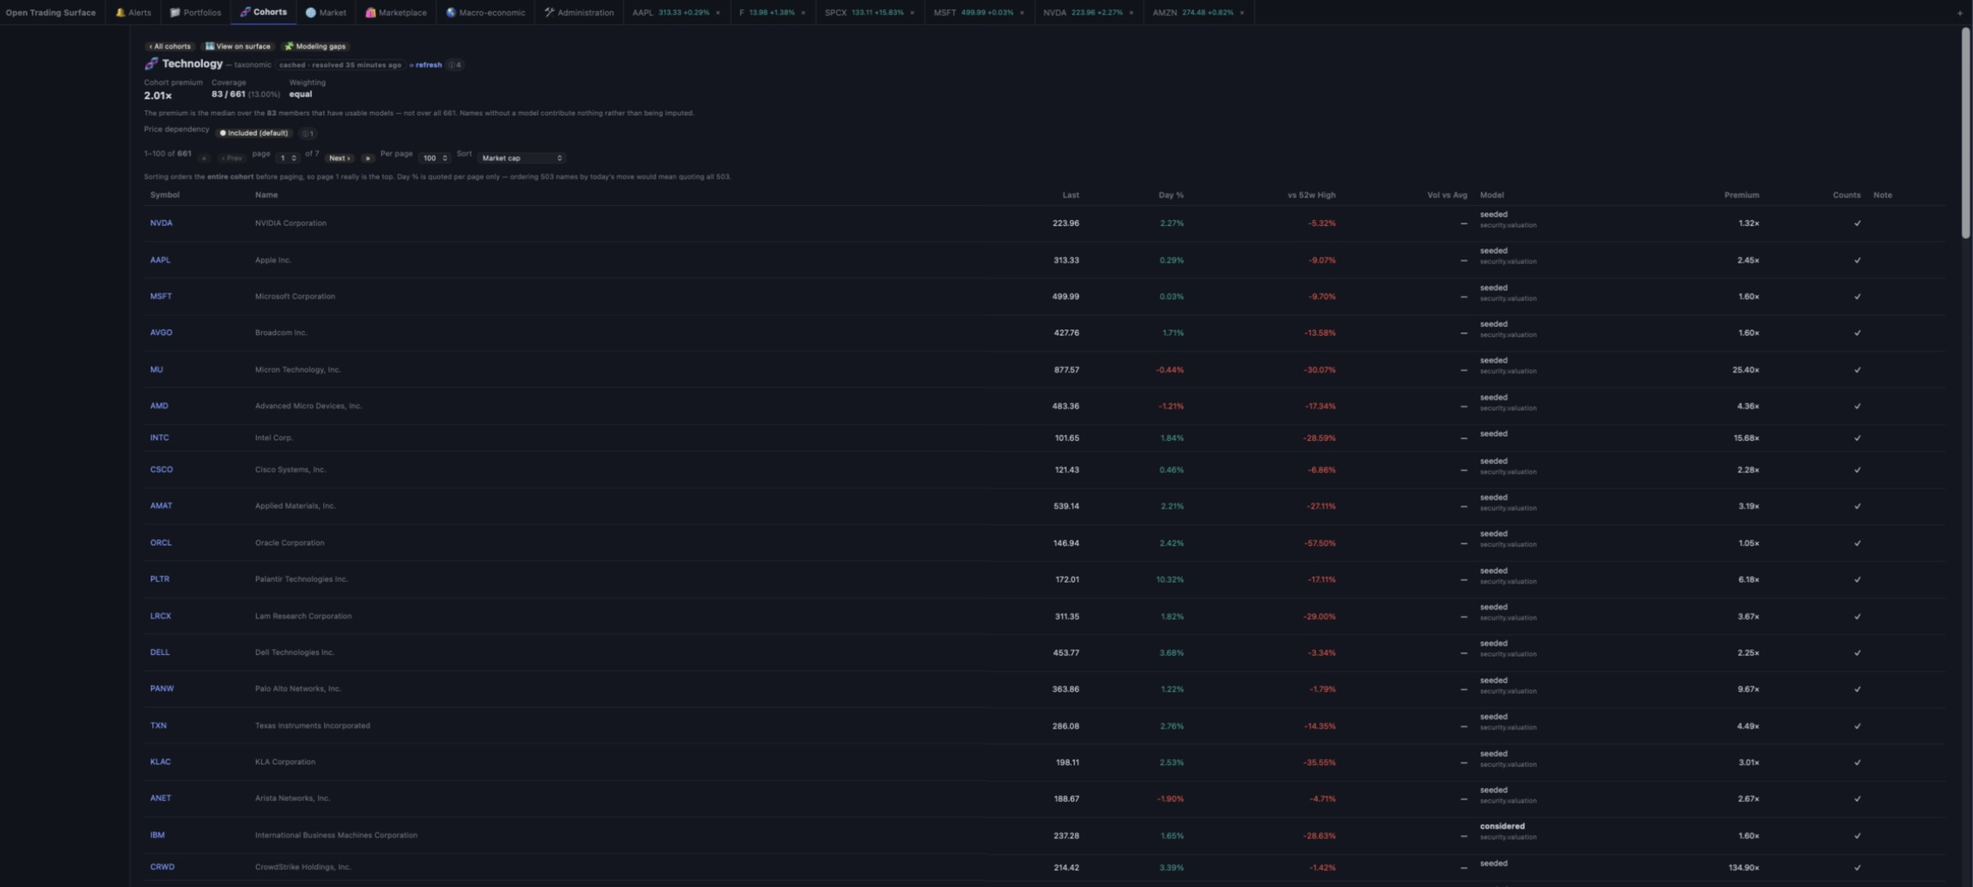Click the vertical page scrollbar
The image size is (1973, 887).
click(1965, 133)
